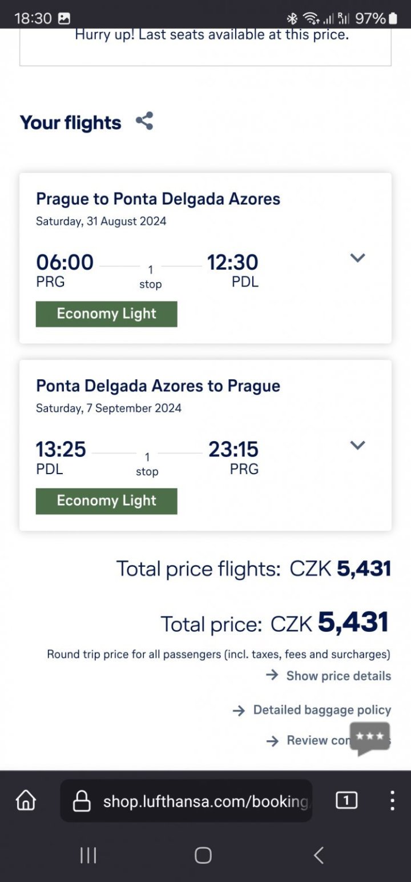Screen dimensions: 411x882
Task: Tap the shop.lufthansa.com address bar
Action: click(204, 801)
